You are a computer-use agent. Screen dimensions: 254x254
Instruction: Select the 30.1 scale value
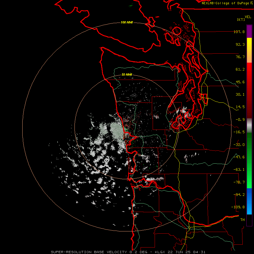pyautogui.click(x=240, y=95)
